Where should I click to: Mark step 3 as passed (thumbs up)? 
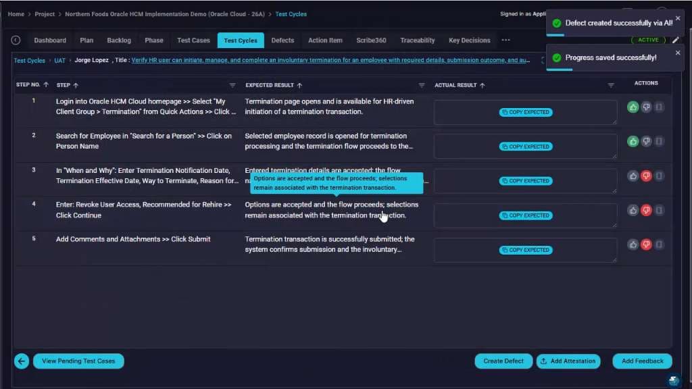point(633,176)
